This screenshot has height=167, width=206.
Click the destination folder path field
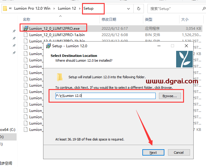tap(106, 96)
